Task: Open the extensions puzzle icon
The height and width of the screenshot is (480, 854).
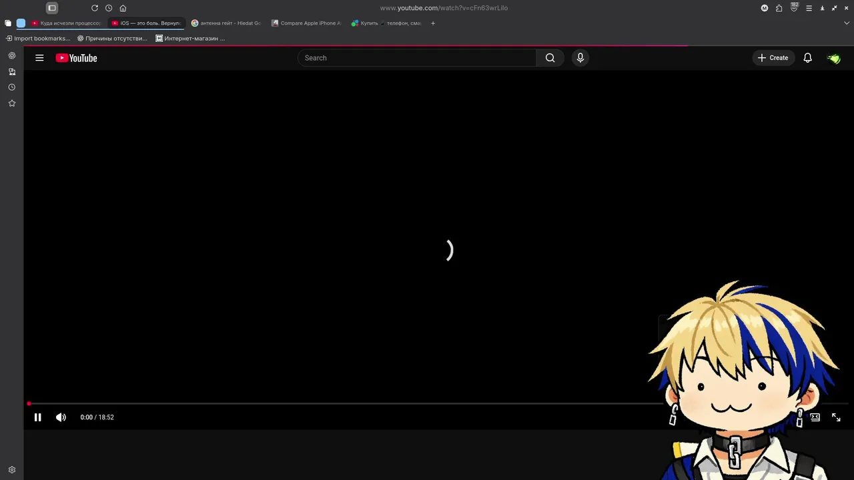Action: (x=779, y=8)
